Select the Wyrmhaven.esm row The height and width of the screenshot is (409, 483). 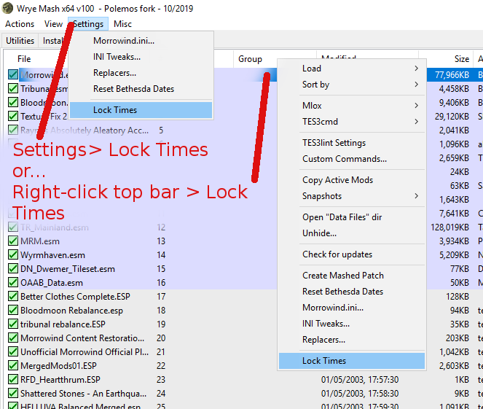tap(52, 255)
